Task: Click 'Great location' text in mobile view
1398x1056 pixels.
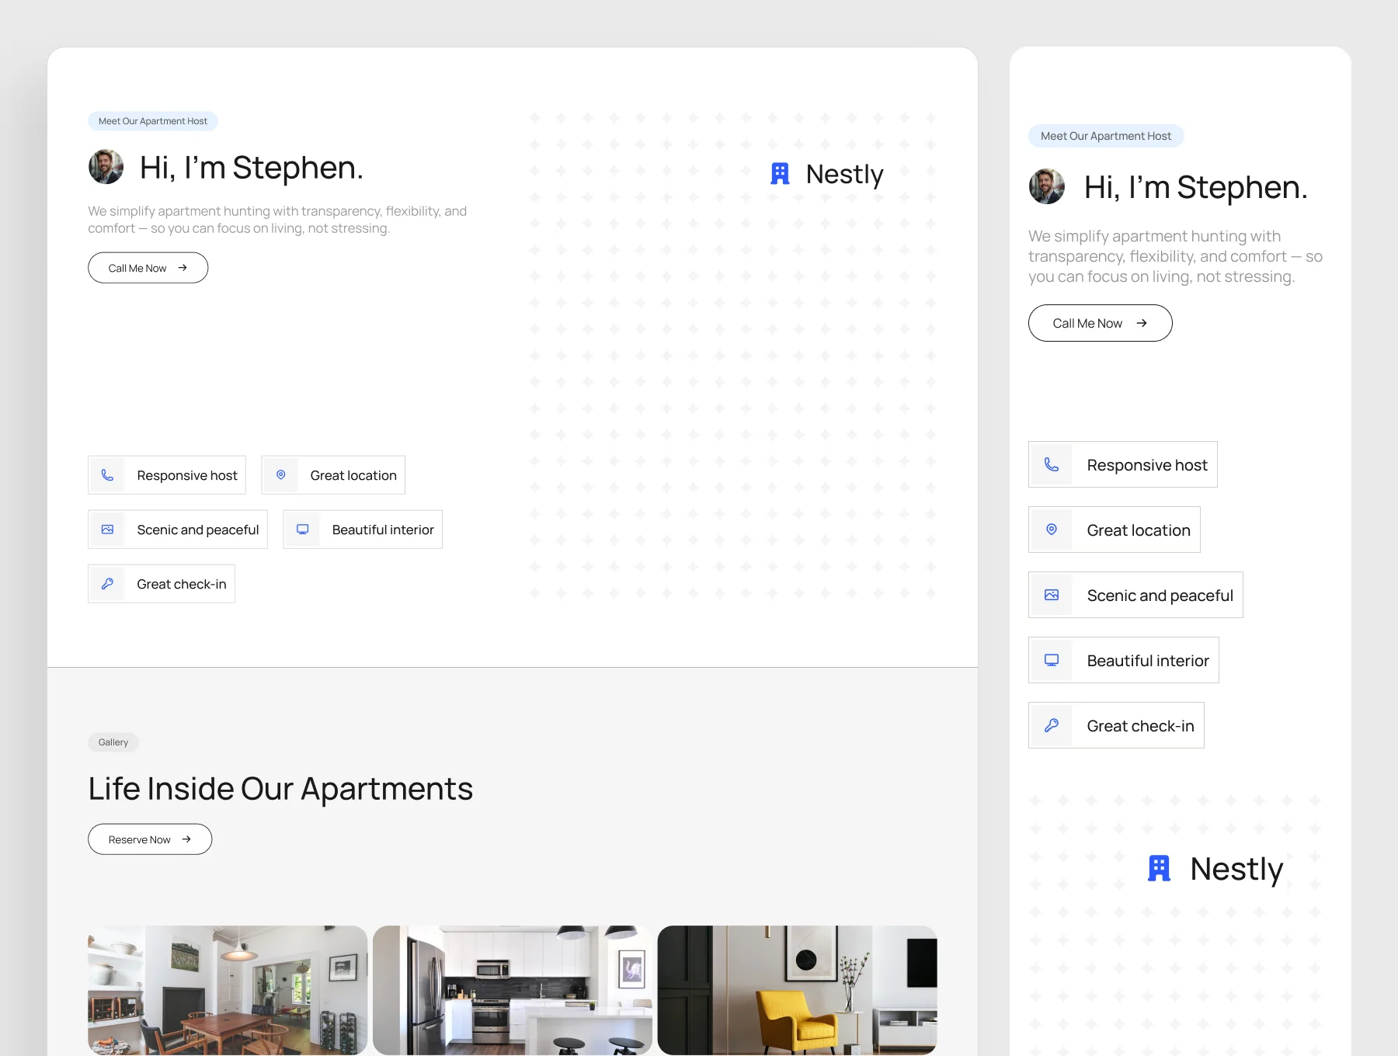Action: [1139, 530]
